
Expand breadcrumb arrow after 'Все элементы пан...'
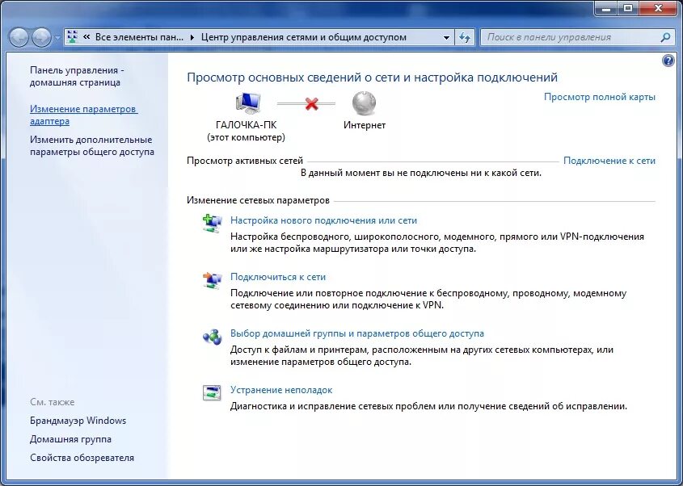click(x=192, y=37)
